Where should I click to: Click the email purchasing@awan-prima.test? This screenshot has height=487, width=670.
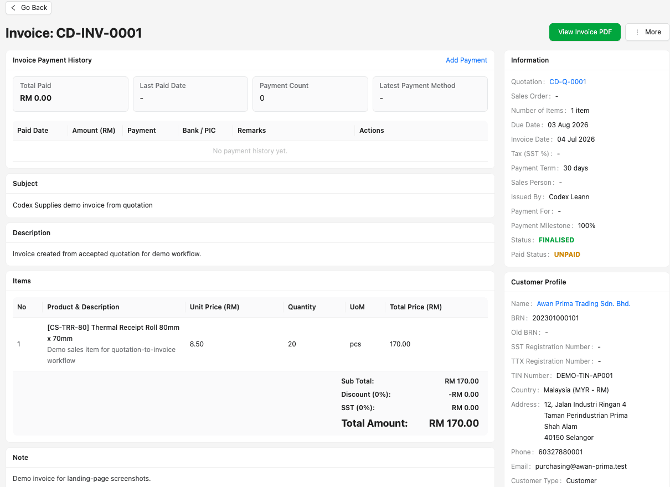581,467
